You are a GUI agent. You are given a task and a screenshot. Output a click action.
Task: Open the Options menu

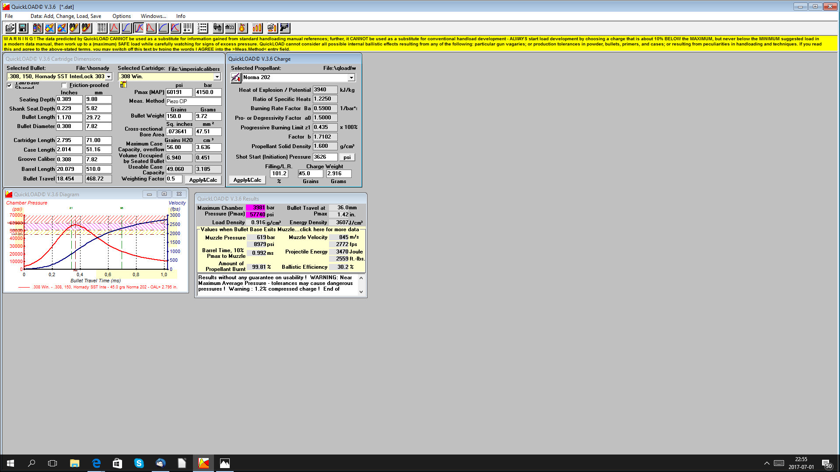121,16
